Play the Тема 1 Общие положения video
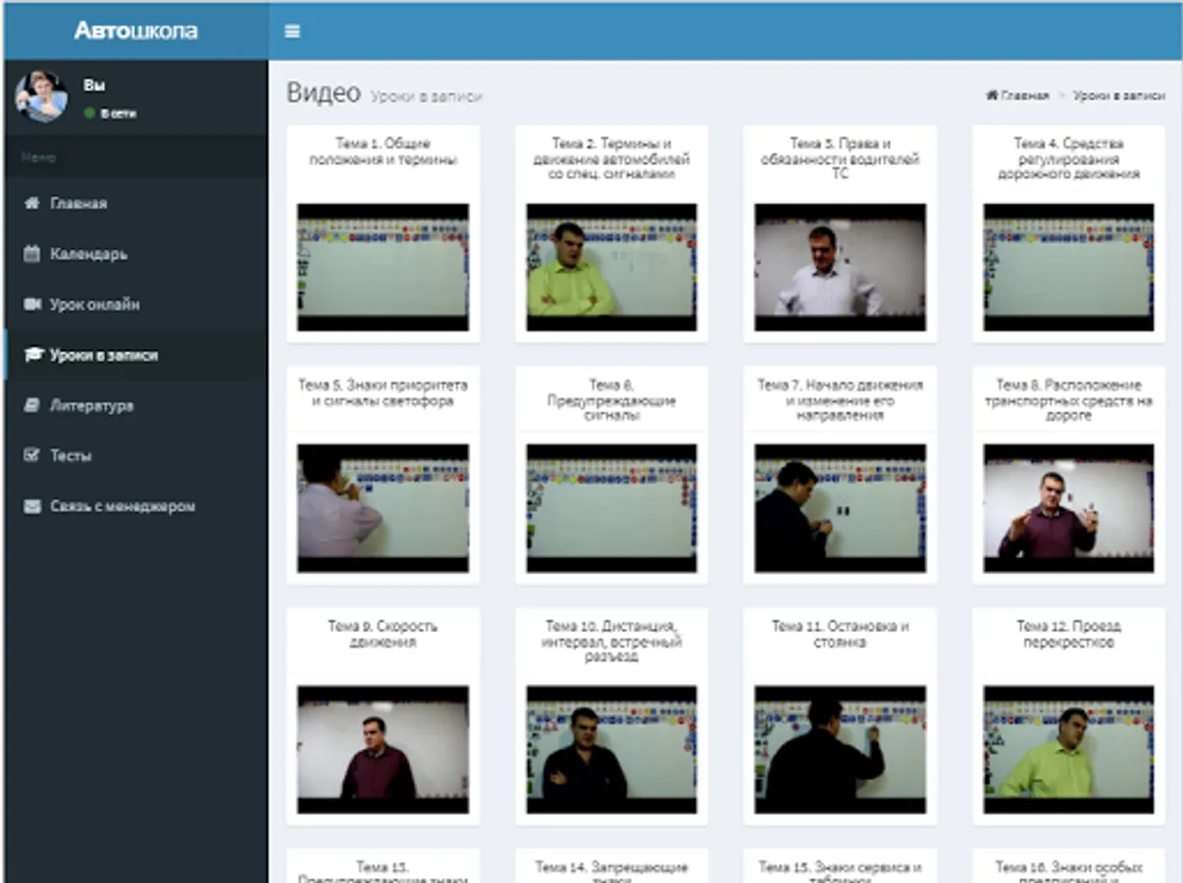Screen dimensions: 1183x883 point(383,267)
